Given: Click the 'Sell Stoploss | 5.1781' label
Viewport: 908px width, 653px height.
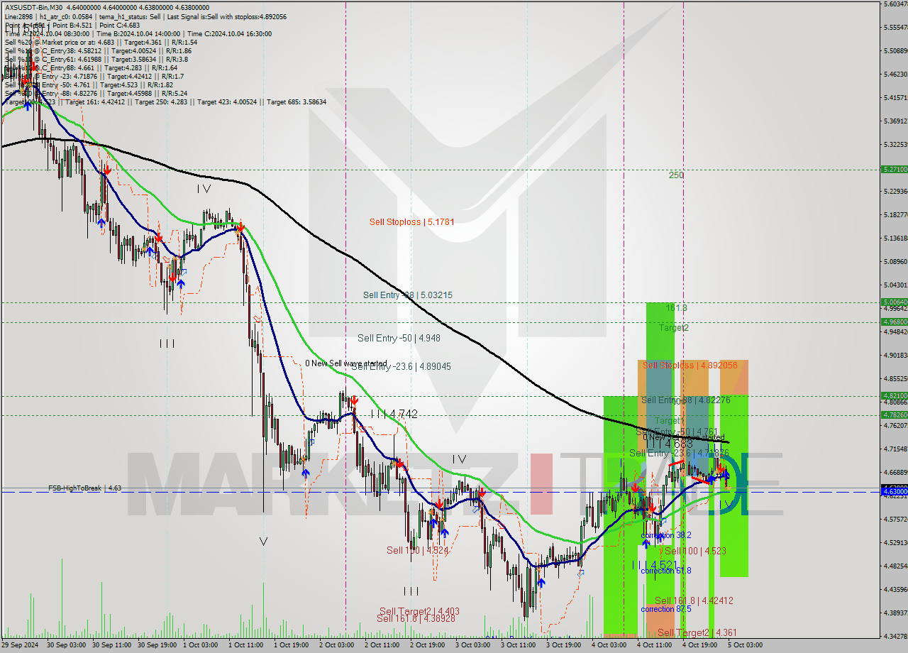Looking at the screenshot, I should [412, 222].
